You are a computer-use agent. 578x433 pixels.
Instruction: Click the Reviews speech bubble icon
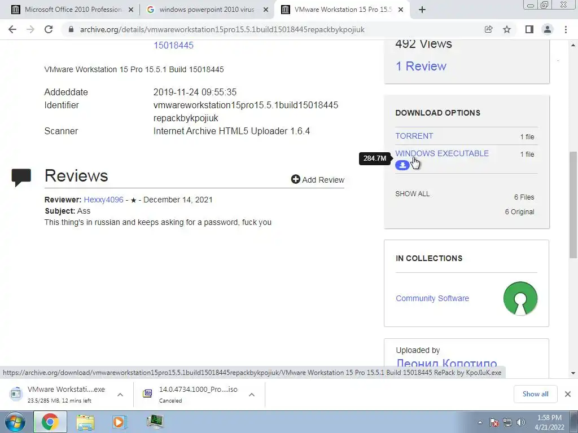pos(21,178)
